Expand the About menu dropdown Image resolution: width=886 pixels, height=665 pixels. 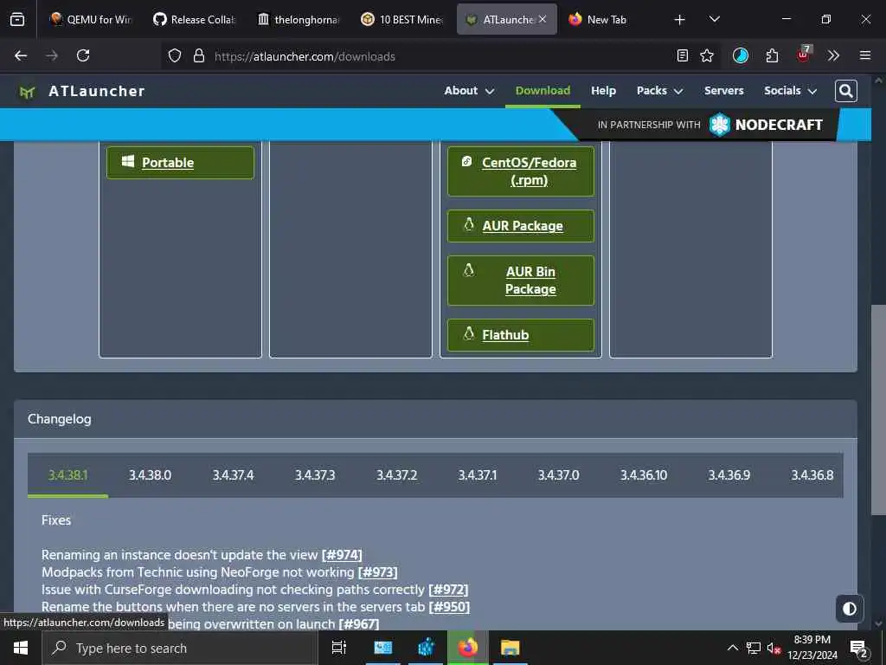(469, 90)
